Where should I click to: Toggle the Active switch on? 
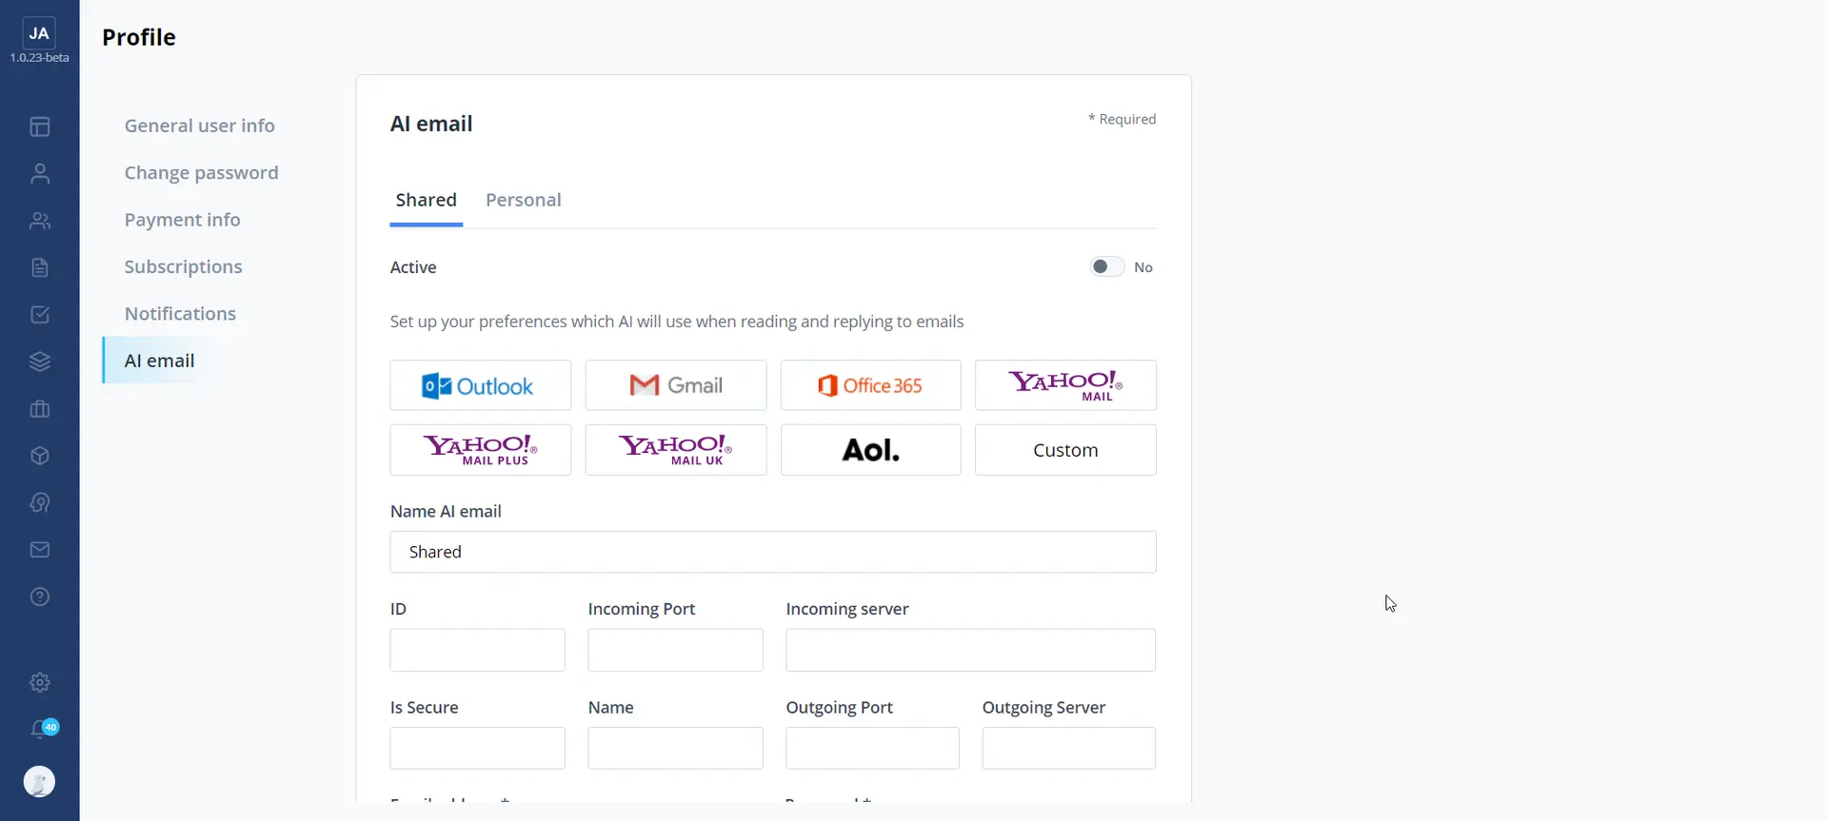(1106, 267)
